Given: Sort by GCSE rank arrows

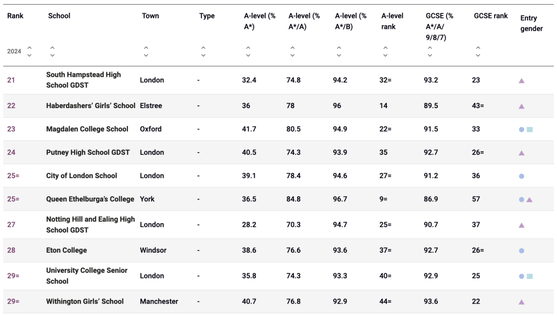Looking at the screenshot, I should point(478,51).
